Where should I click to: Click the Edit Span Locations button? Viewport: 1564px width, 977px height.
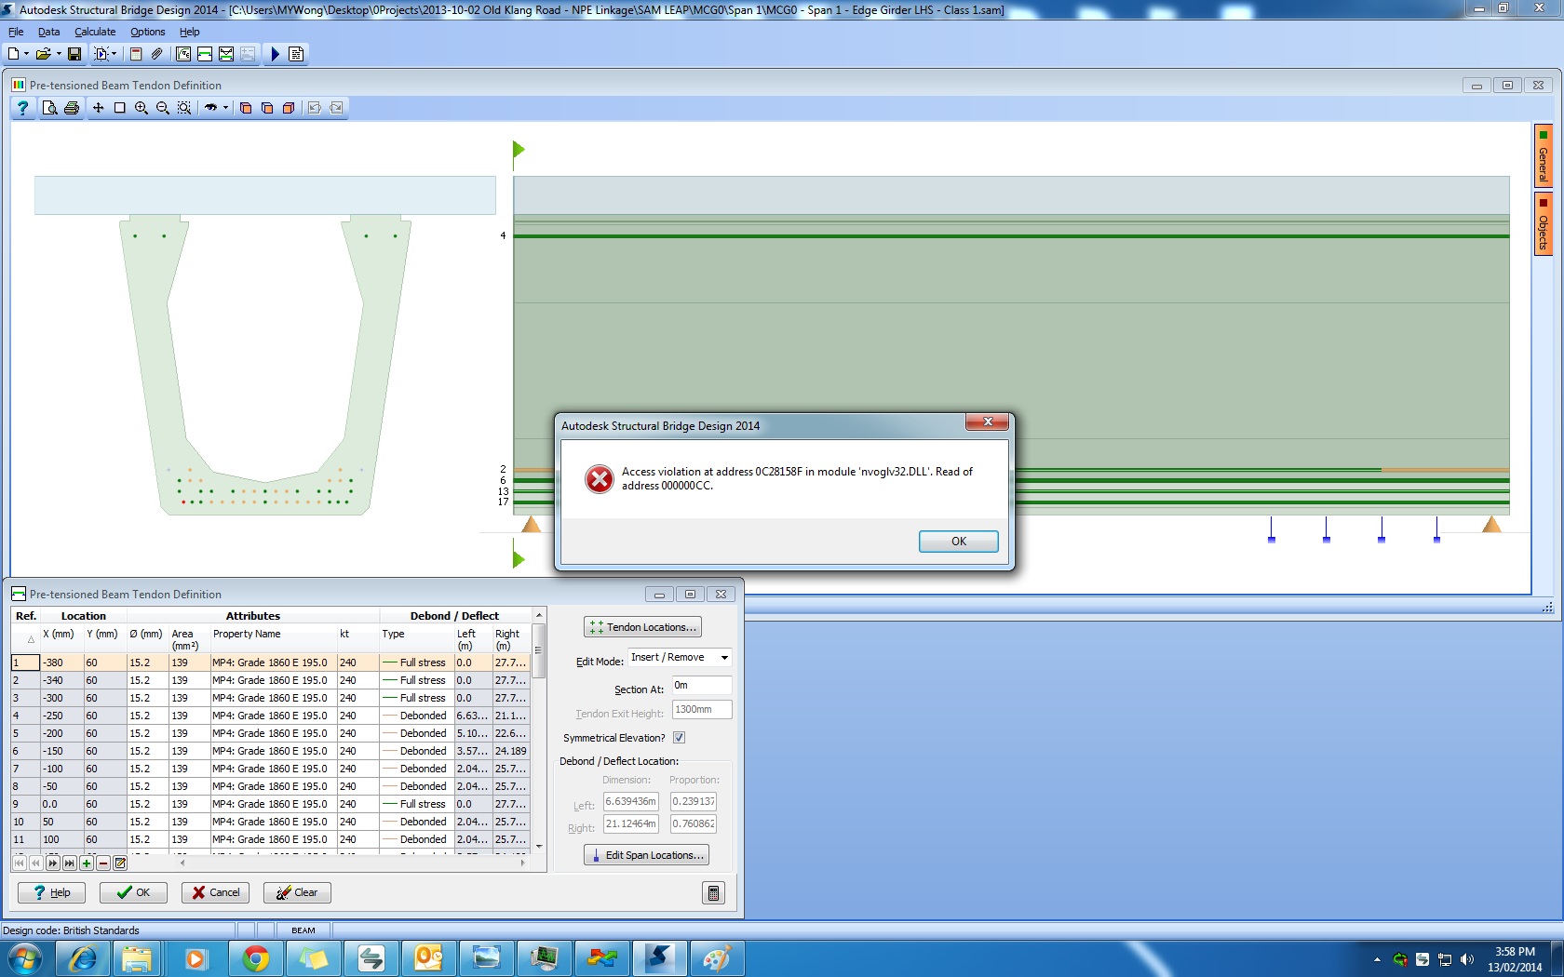(646, 854)
